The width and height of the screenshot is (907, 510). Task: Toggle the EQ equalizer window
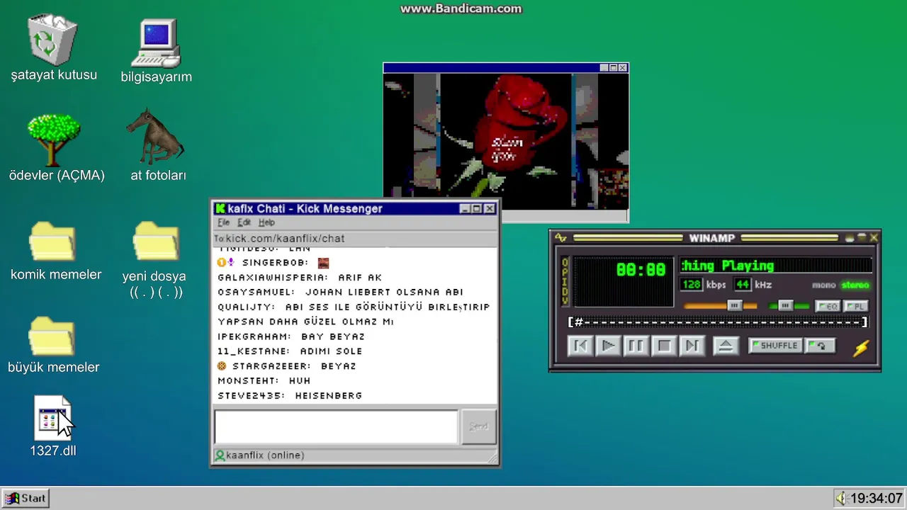(828, 306)
